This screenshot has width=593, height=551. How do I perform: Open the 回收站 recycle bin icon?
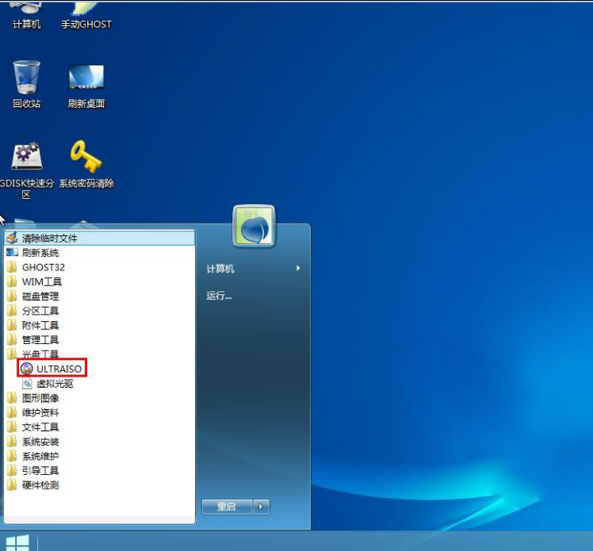pyautogui.click(x=26, y=84)
